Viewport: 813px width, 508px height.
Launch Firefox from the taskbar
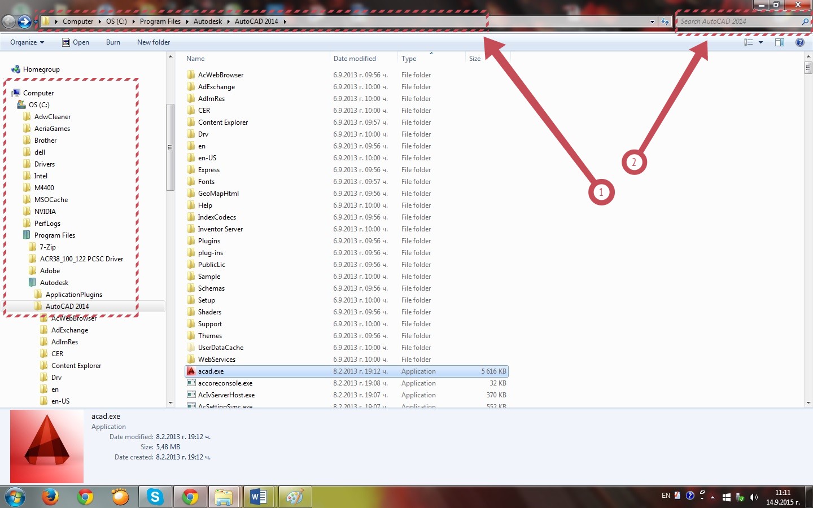[50, 497]
